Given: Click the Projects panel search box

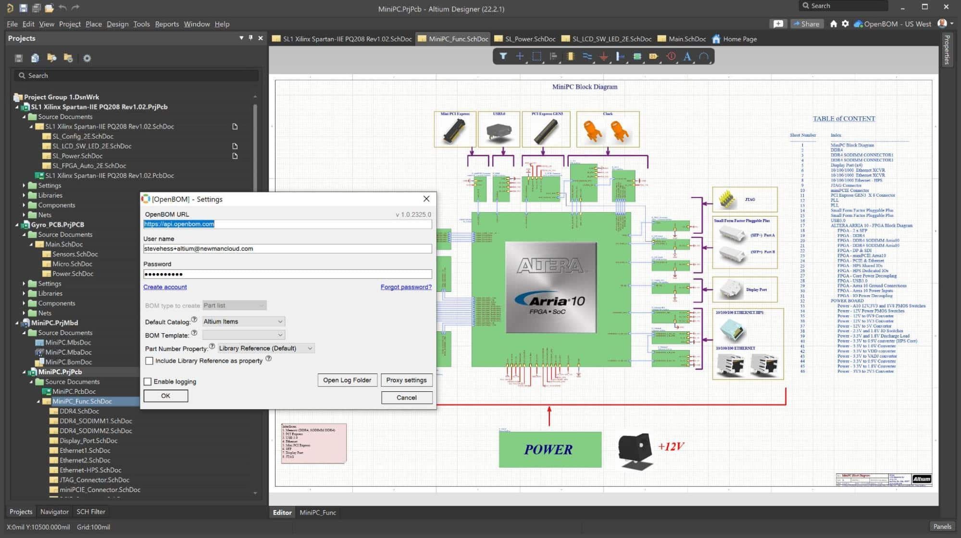Looking at the screenshot, I should (x=136, y=75).
